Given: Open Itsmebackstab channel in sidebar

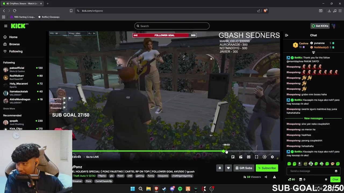Looking at the screenshot, I should click(x=23, y=93).
